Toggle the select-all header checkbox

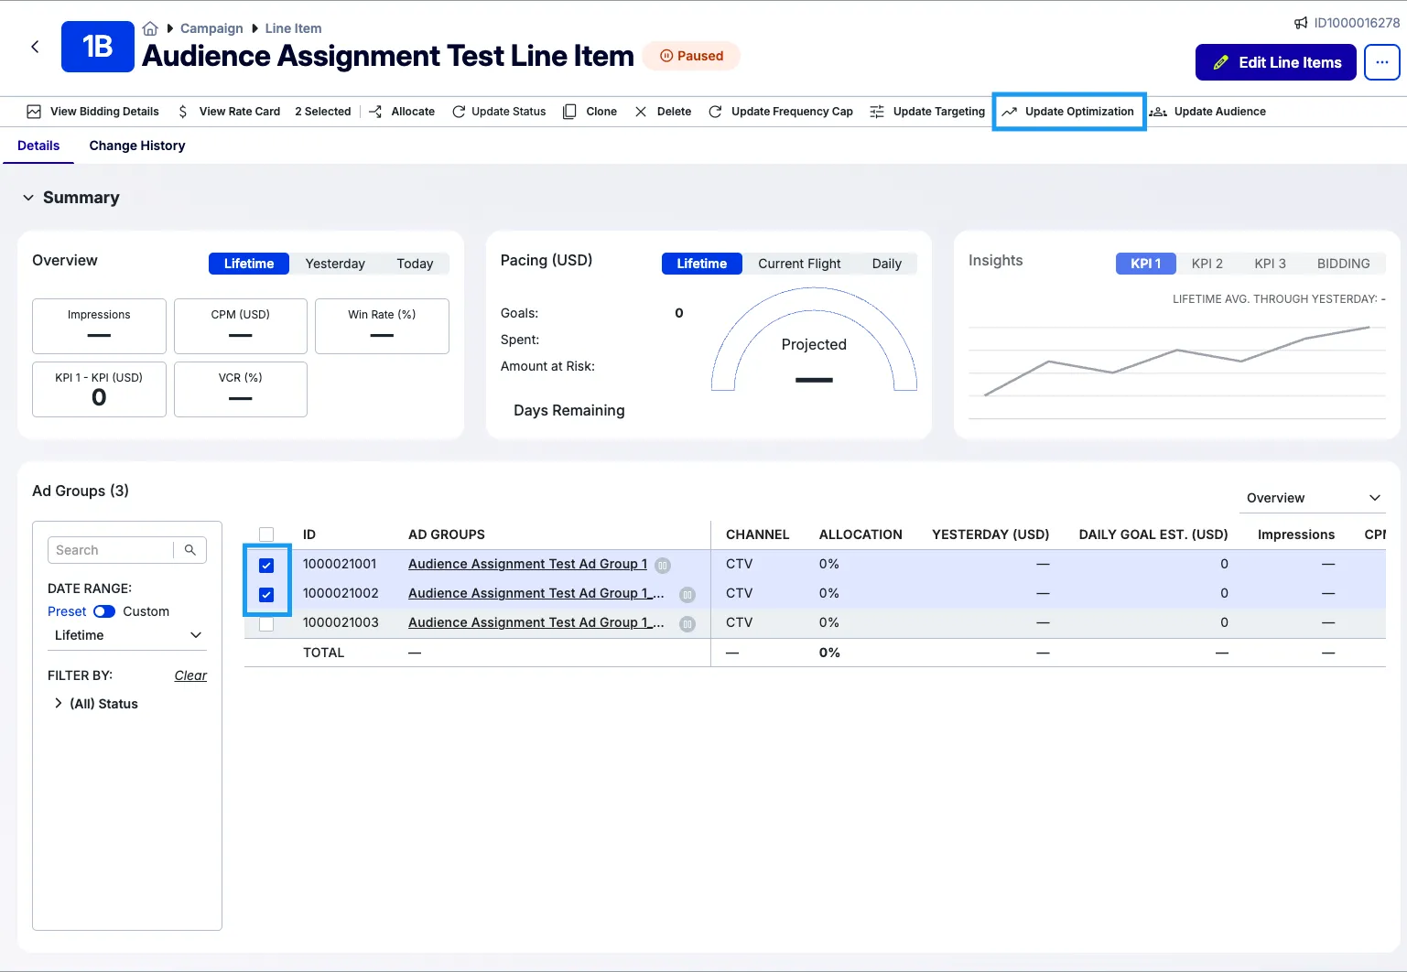tap(266, 535)
